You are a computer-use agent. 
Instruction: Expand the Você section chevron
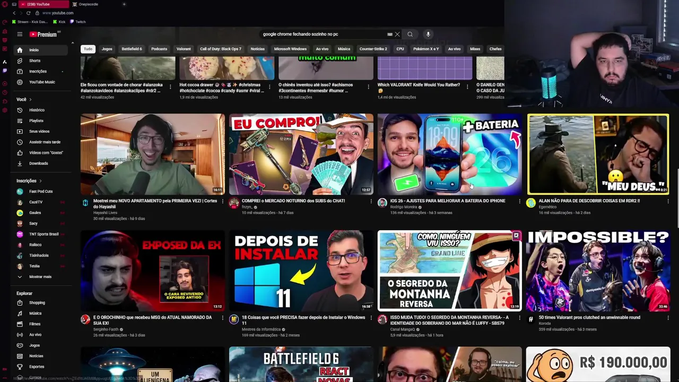[x=30, y=100]
